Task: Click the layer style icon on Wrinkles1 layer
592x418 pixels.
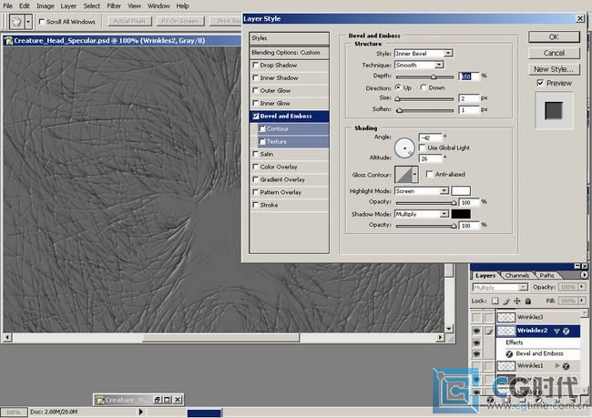Action: click(566, 366)
